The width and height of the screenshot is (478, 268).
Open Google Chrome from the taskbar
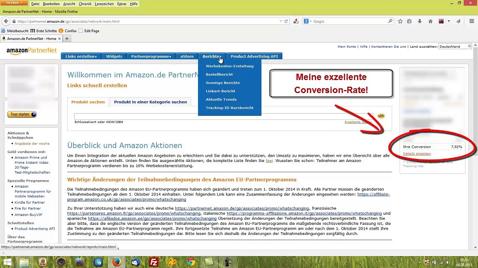tap(191, 262)
